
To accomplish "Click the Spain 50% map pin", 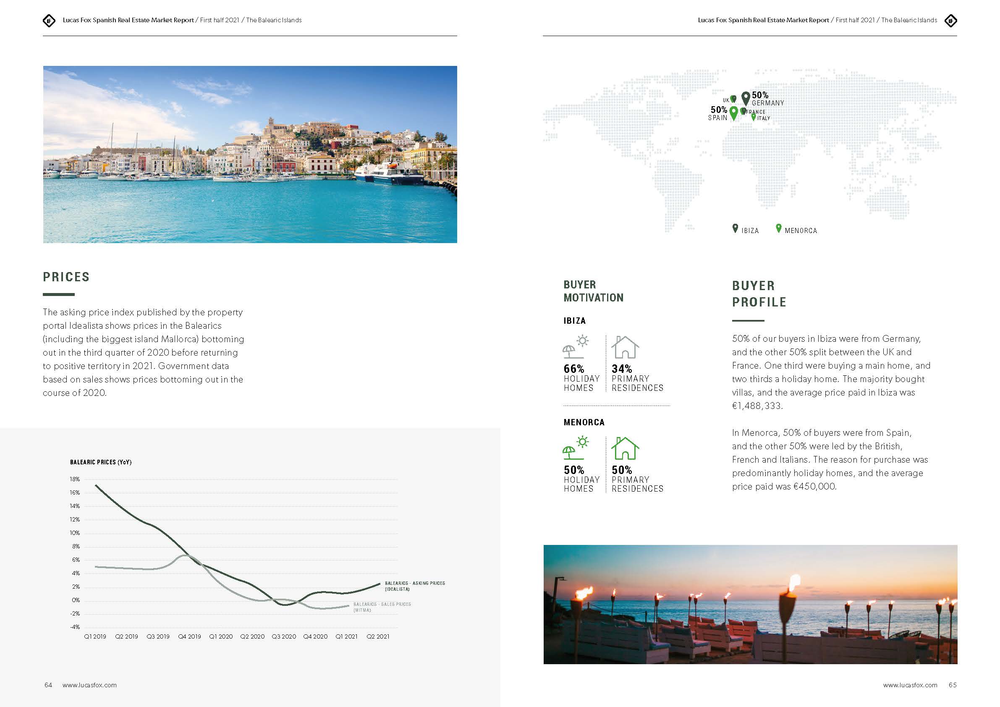I will (x=733, y=114).
